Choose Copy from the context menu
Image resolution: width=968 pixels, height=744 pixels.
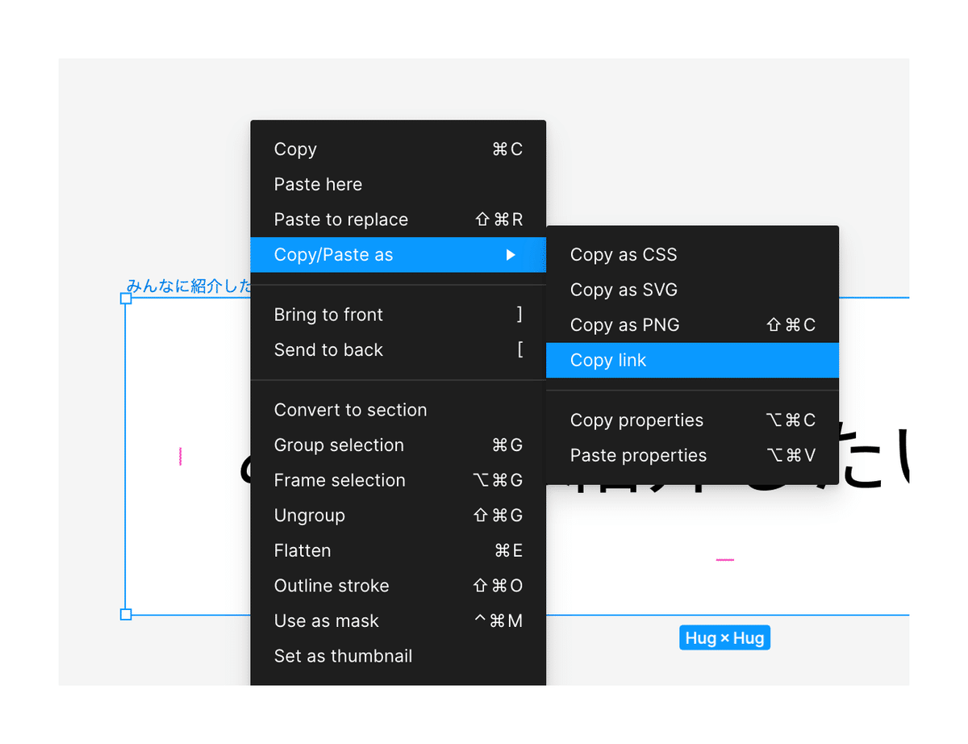point(398,149)
